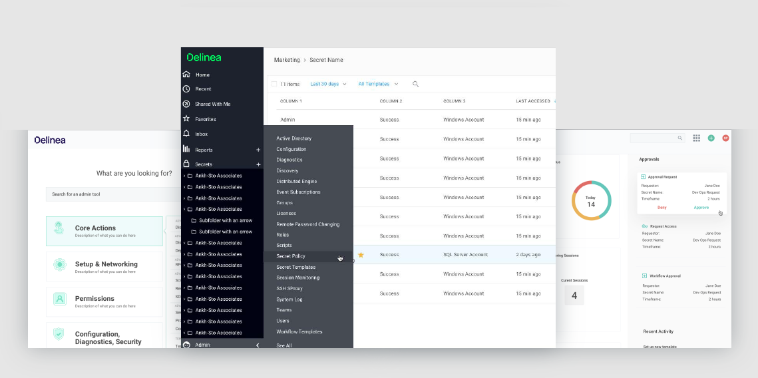Viewport: 758px width, 378px height.
Task: Click the teal segment of Today donut chart
Action: click(x=609, y=200)
